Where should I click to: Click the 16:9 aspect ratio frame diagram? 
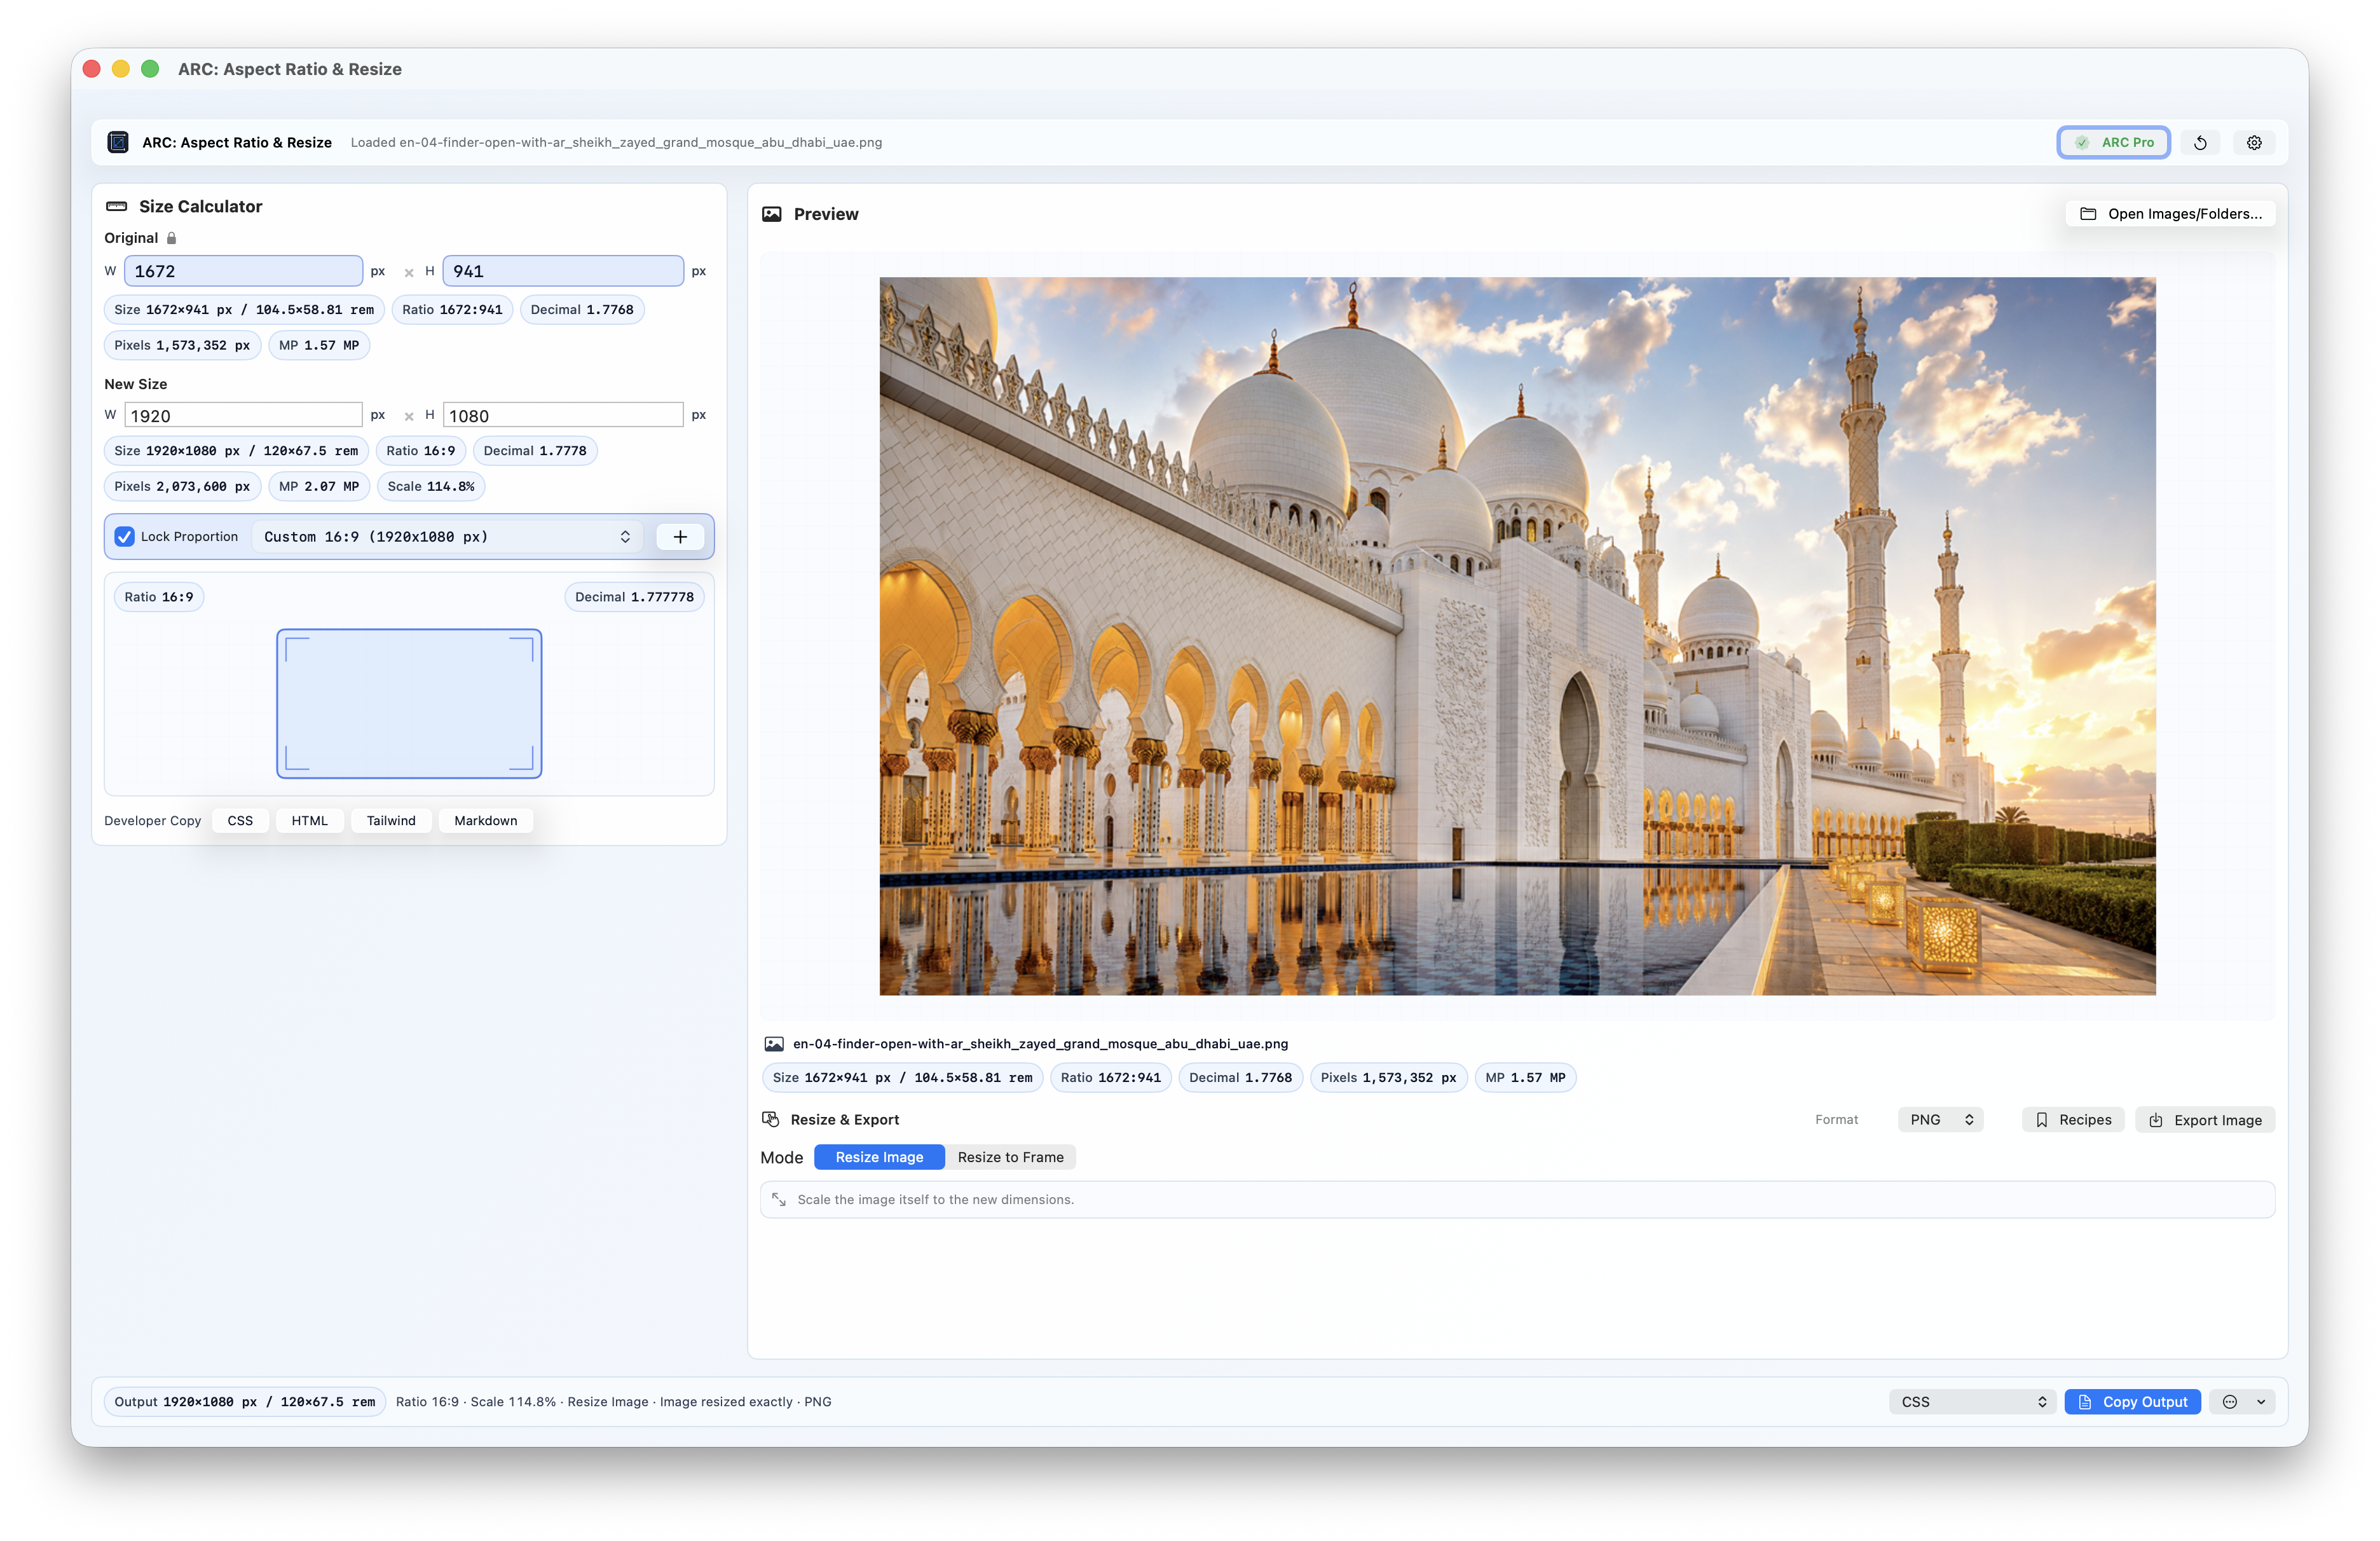pyautogui.click(x=409, y=703)
